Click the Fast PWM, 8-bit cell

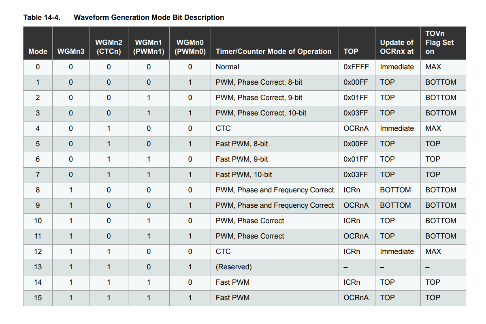242,144
